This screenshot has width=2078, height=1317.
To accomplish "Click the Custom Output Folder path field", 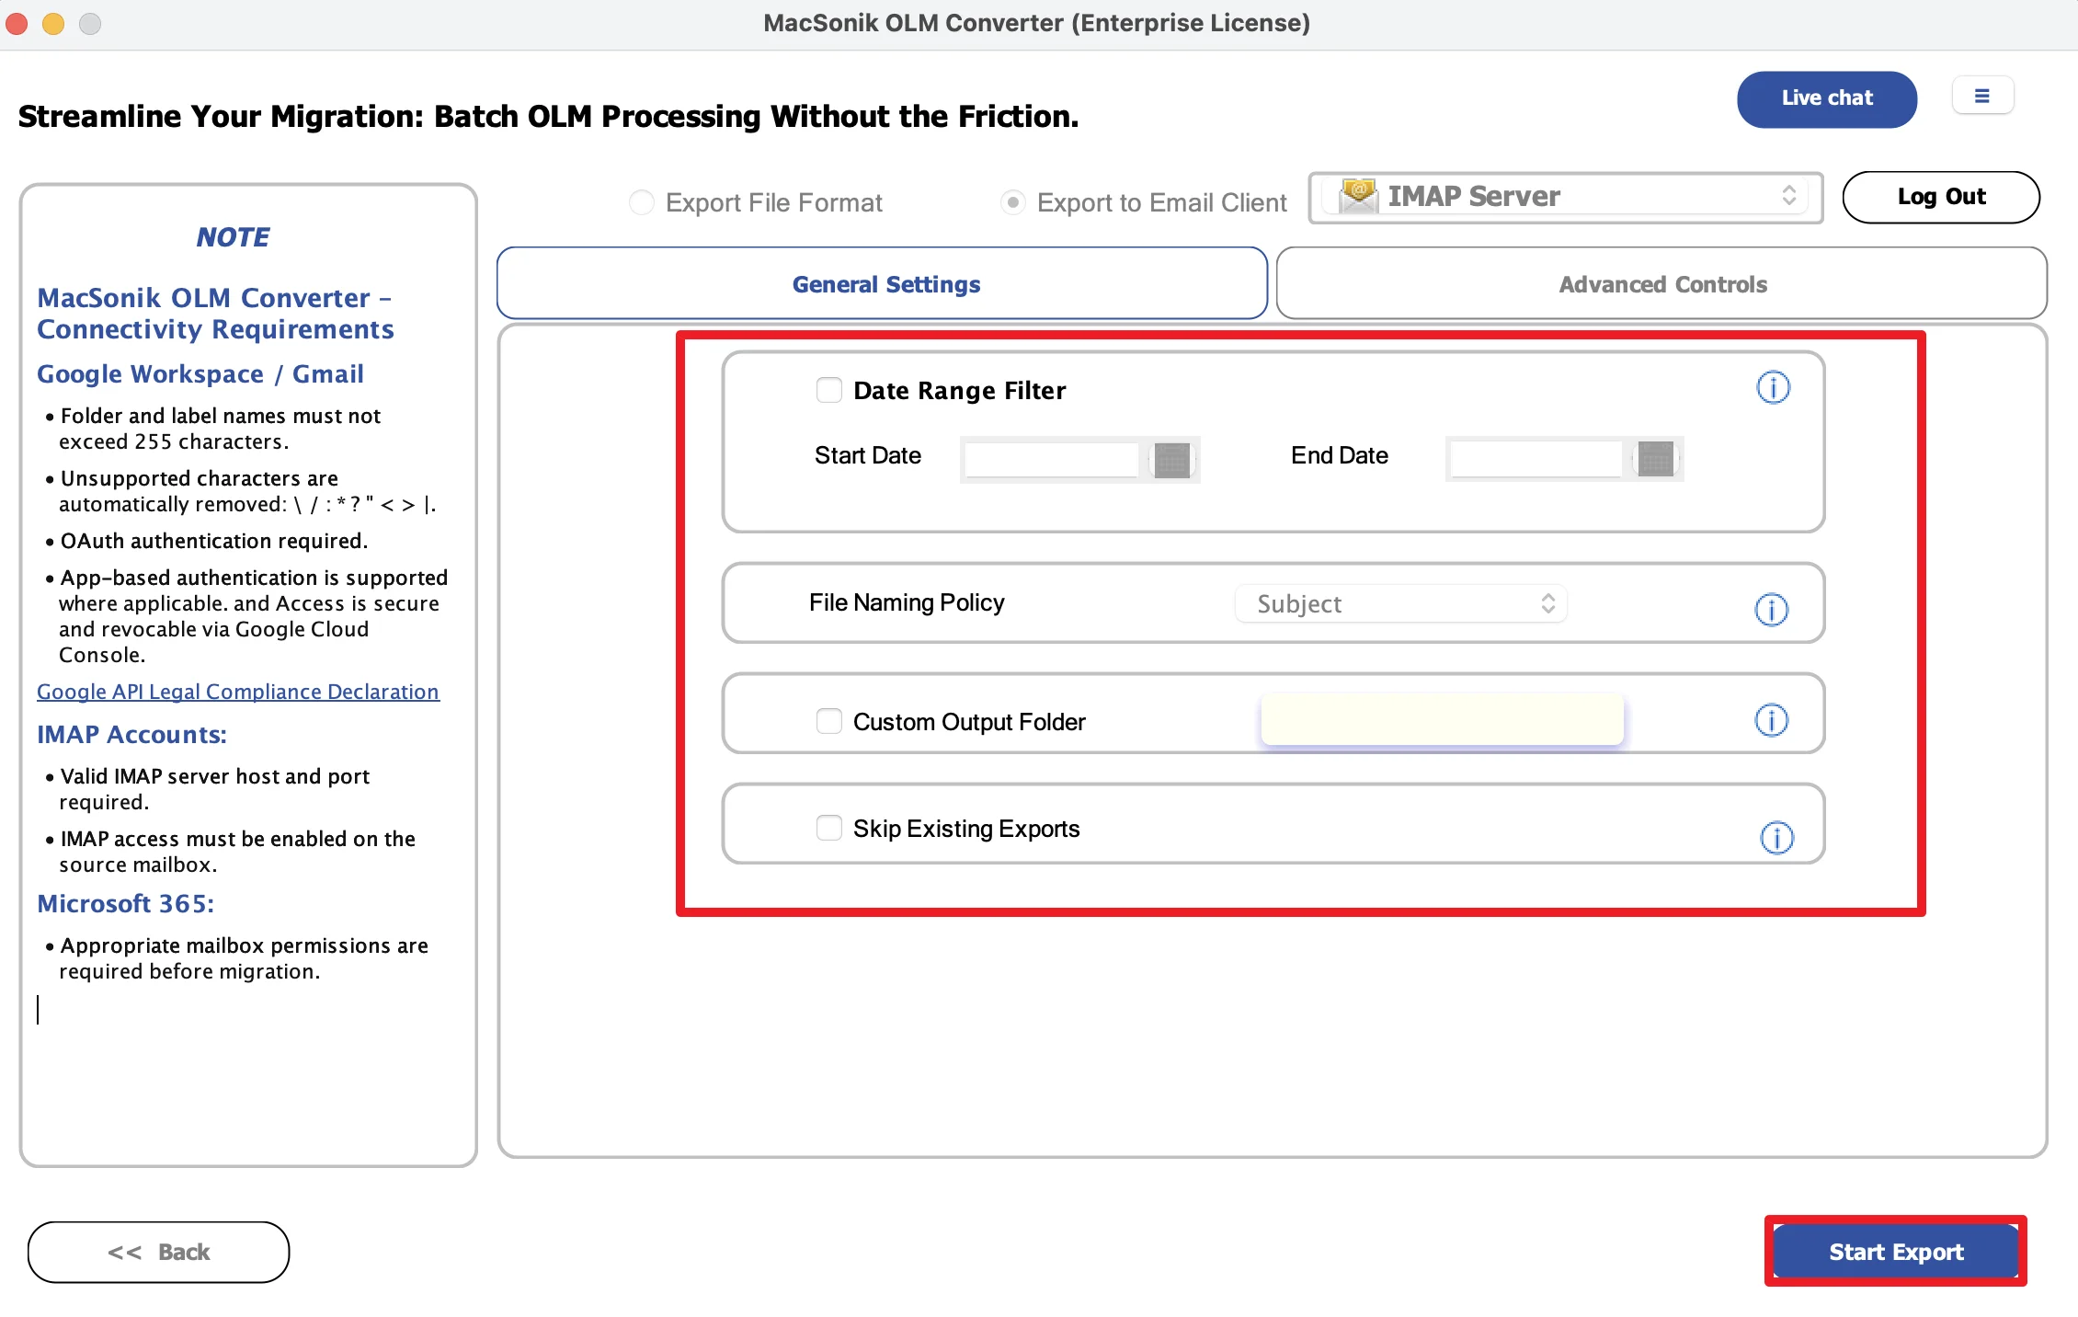I will pos(1442,719).
